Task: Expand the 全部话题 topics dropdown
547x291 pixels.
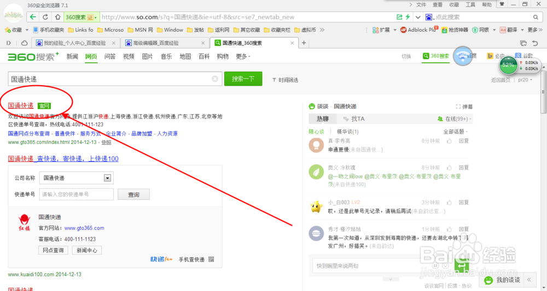Action: click(455, 132)
